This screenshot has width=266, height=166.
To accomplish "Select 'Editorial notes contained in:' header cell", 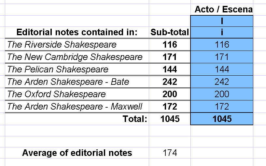I will (x=77, y=32).
